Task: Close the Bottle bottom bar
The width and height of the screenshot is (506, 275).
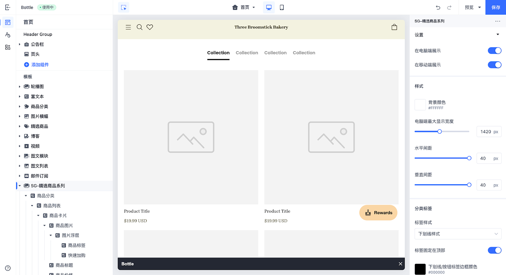Action: pos(400,264)
